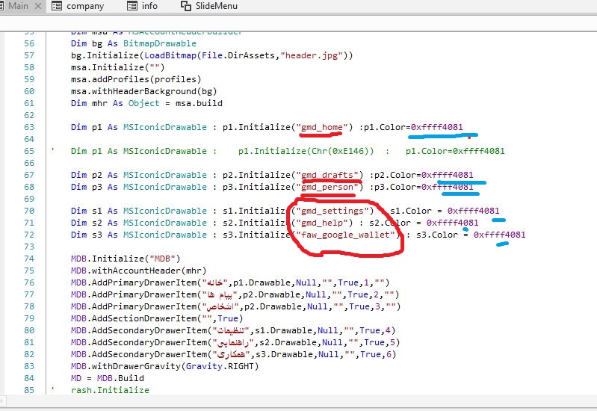The image size is (597, 411).
Task: Click the MD = MDB.Build line
Action: click(x=97, y=377)
